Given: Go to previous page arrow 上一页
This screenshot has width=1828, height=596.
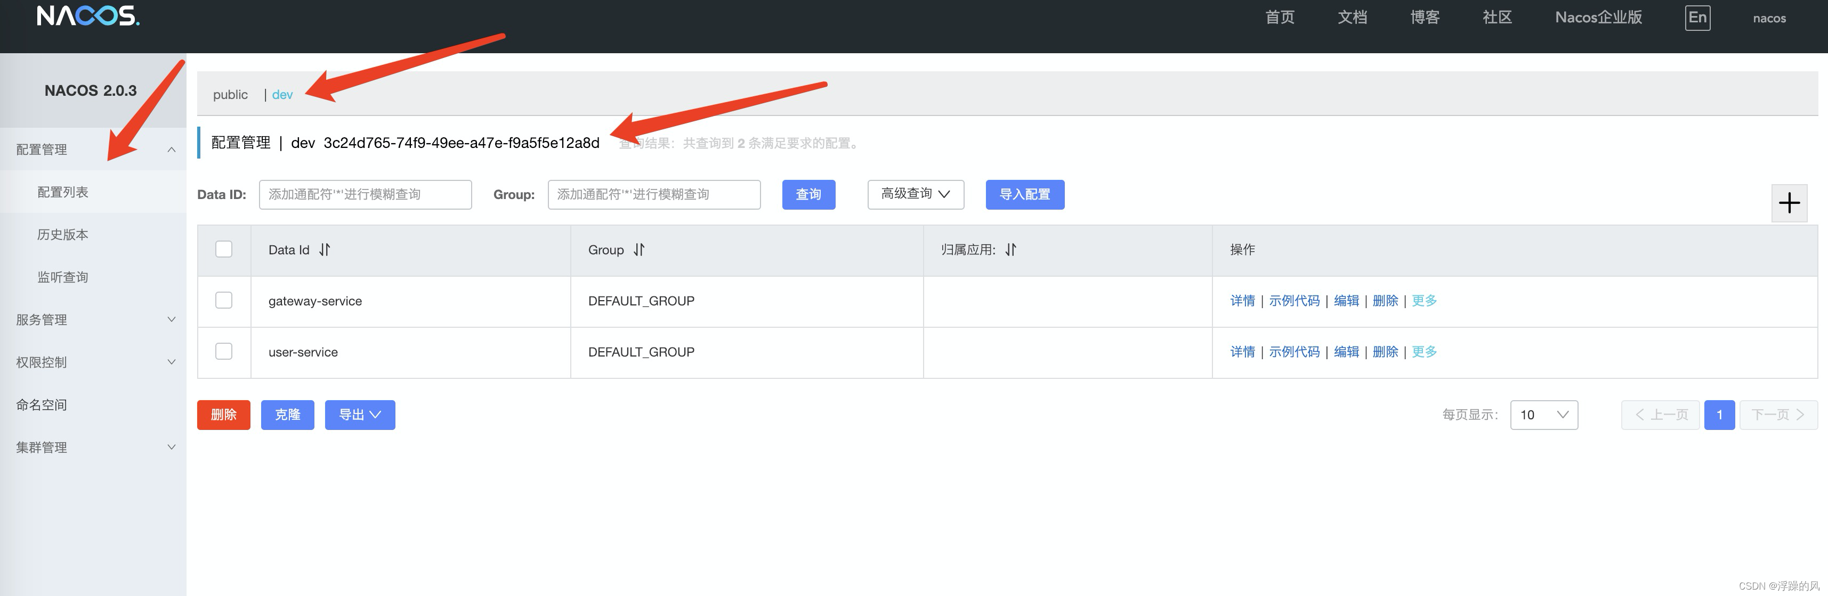Looking at the screenshot, I should [x=1660, y=415].
